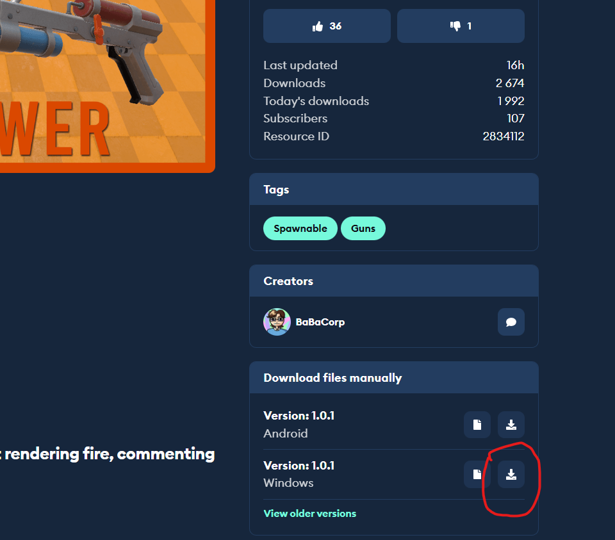Click the thumbs up like icon
615x540 pixels.
(318, 26)
